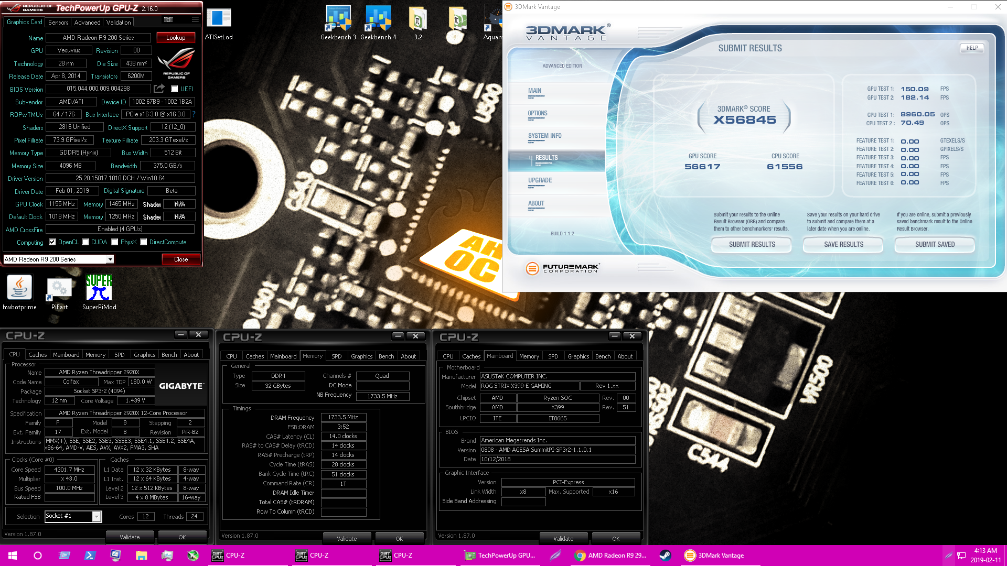The height and width of the screenshot is (566, 1007).
Task: Open the GPU-Z hamburger menu icon
Action: click(x=195, y=19)
